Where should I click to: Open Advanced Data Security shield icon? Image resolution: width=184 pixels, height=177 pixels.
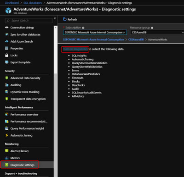point(6,78)
